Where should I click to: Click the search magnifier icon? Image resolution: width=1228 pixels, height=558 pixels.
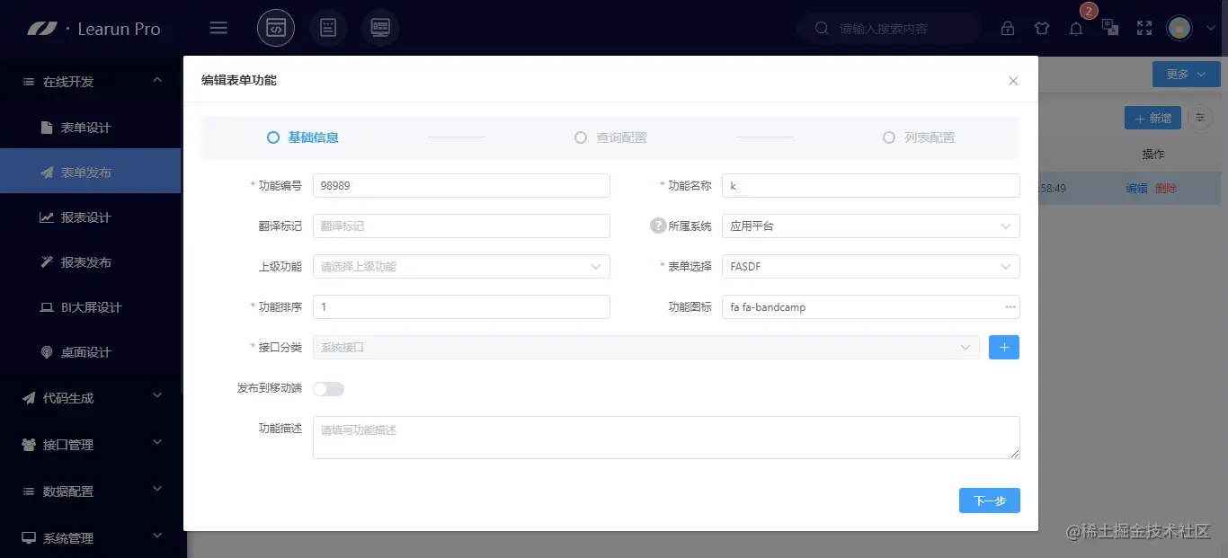[822, 28]
